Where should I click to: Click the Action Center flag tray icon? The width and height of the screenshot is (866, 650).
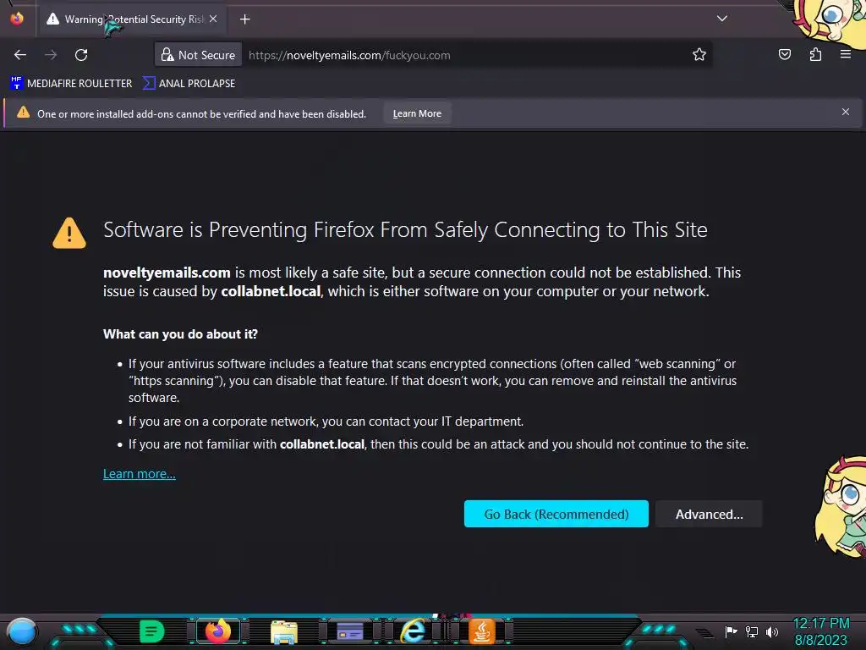731,631
